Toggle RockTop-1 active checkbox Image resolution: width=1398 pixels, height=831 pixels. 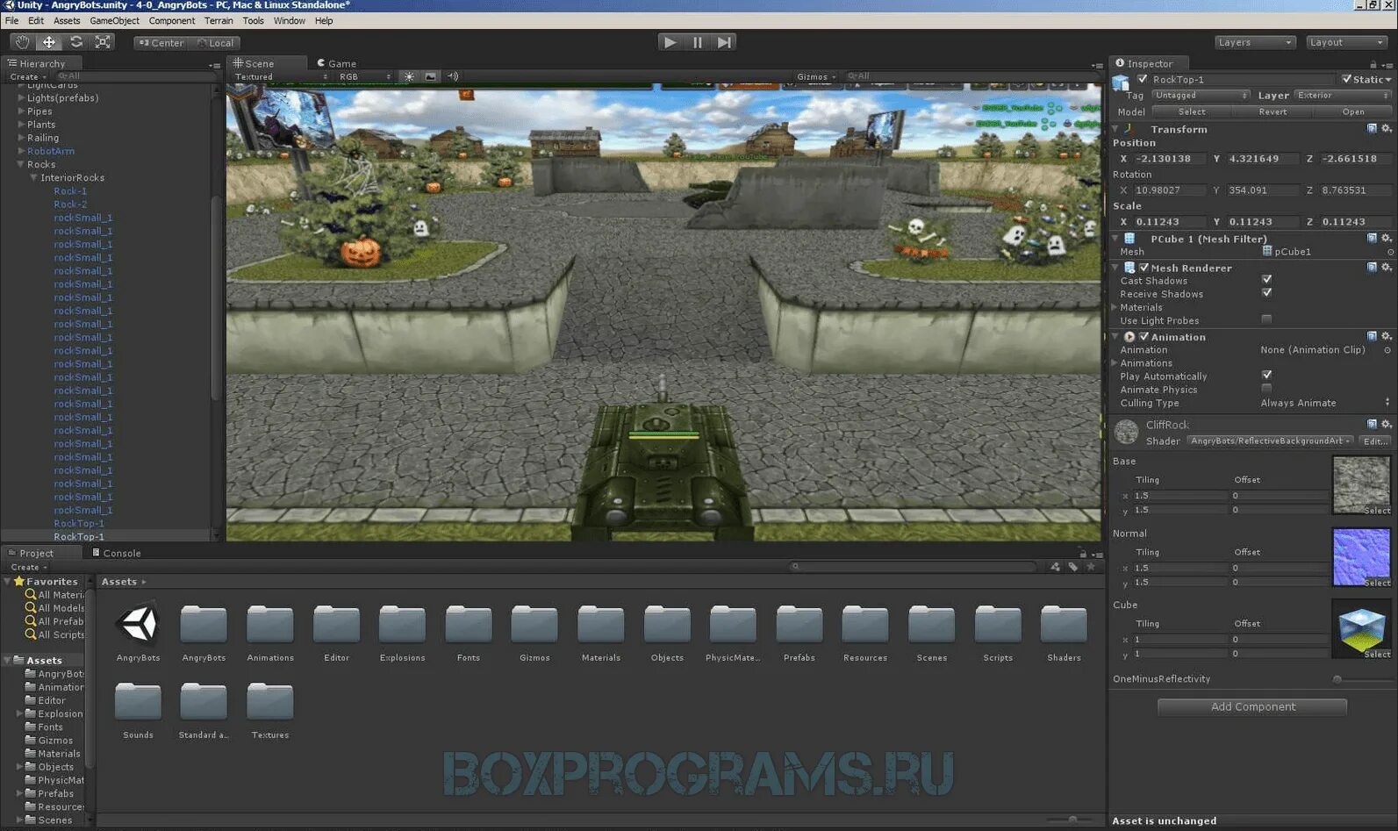[1143, 79]
